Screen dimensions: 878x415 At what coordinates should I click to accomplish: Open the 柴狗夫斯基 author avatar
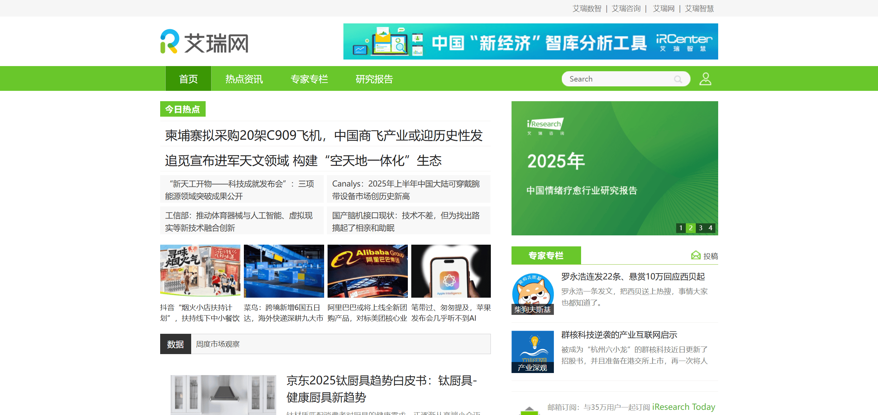tap(533, 294)
